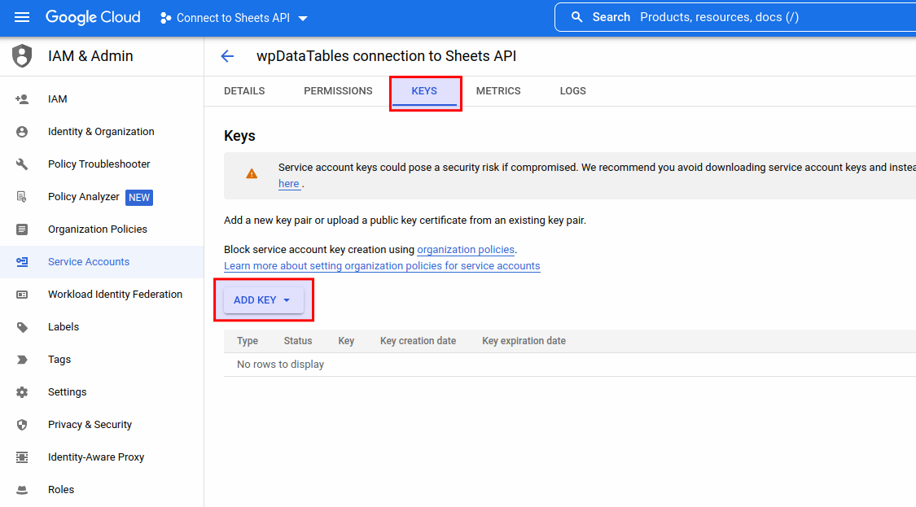Click the Organization Policies list icon

coord(22,229)
